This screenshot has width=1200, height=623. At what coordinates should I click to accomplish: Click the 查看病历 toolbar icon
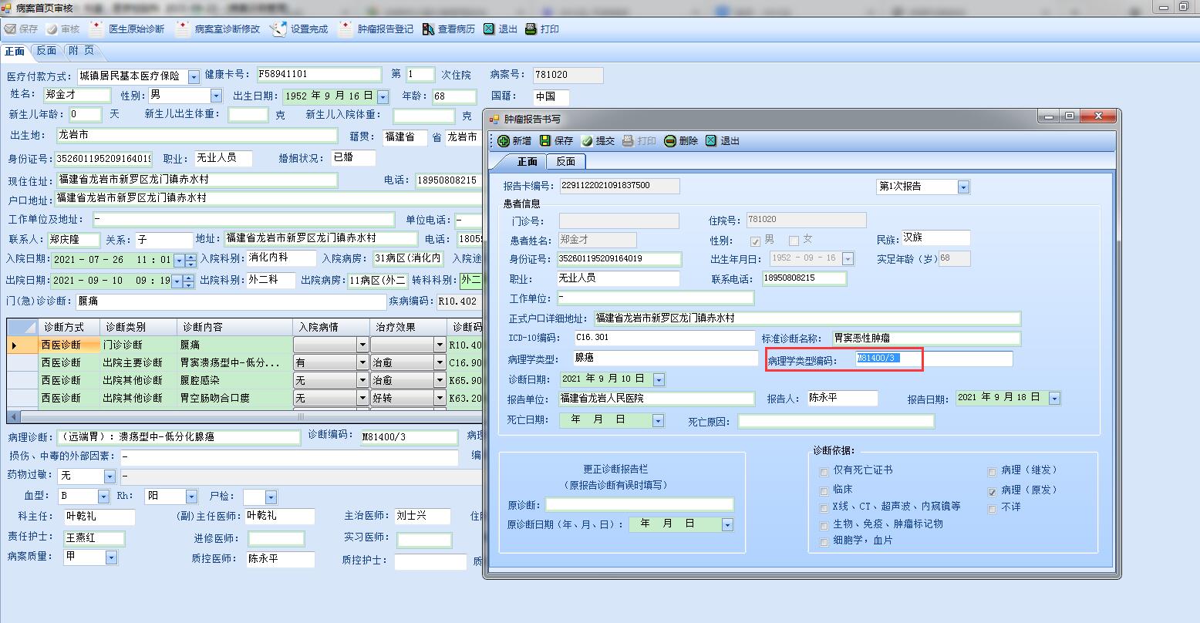[429, 29]
